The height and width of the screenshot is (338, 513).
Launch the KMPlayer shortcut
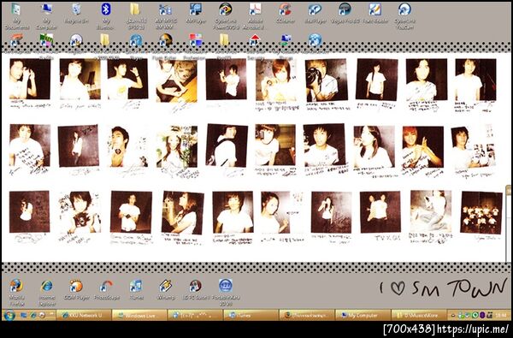click(x=196, y=13)
